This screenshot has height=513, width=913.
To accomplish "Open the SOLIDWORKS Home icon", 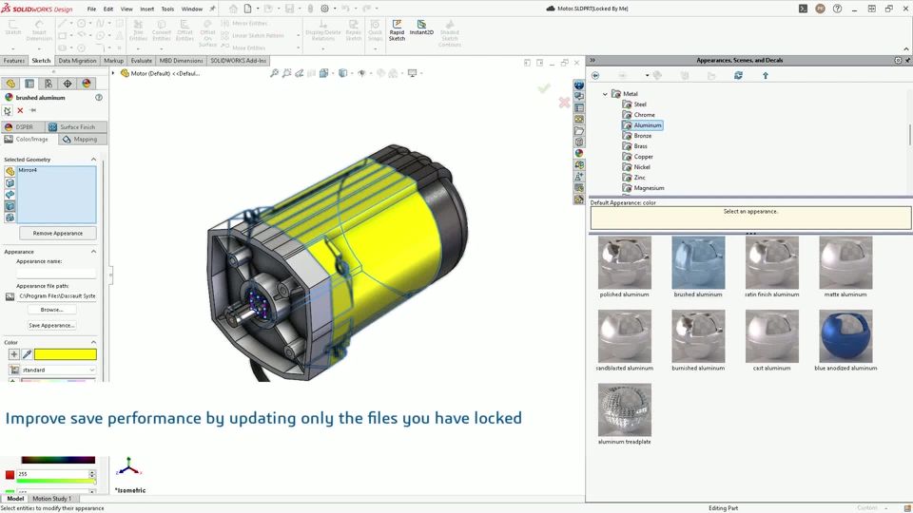I will click(233, 9).
